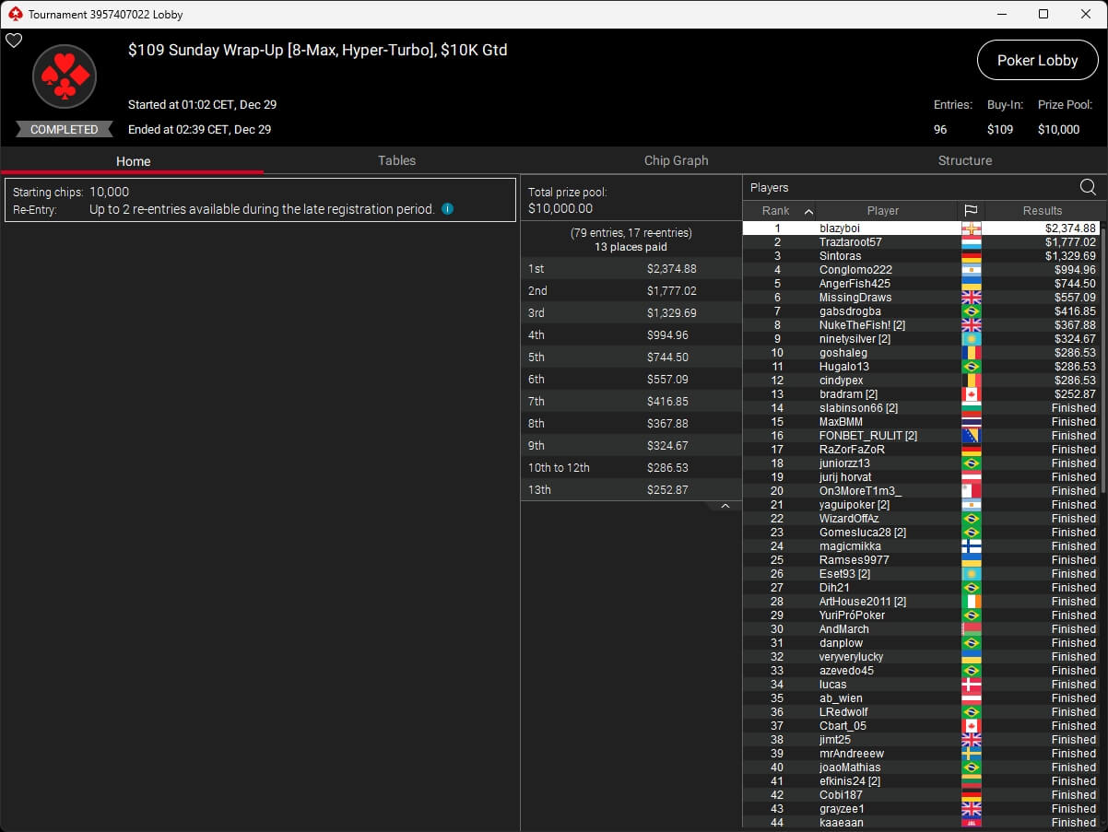Switch to the Tables tab
1108x832 pixels.
pos(396,160)
